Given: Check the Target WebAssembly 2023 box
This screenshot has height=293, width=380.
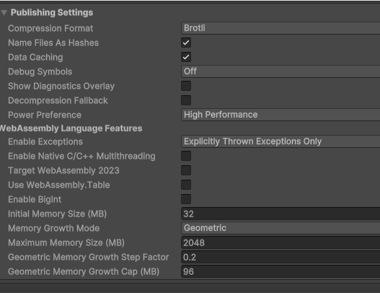Looking at the screenshot, I should 186,170.
